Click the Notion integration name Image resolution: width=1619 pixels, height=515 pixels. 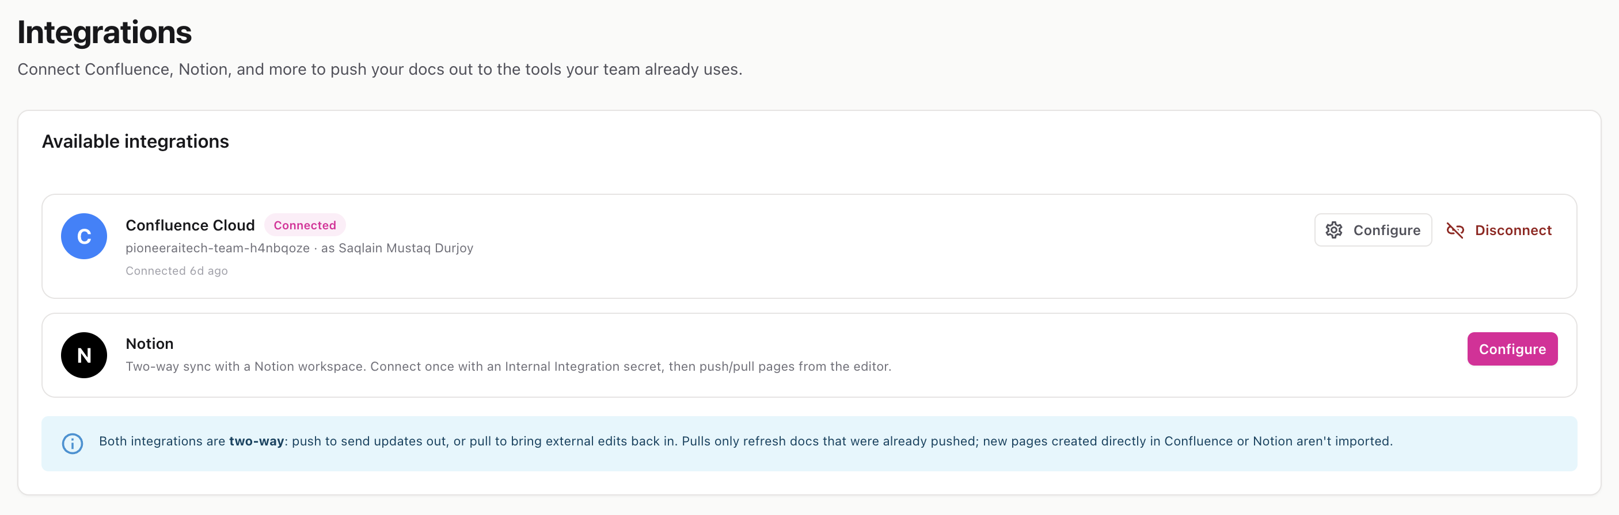tap(150, 344)
